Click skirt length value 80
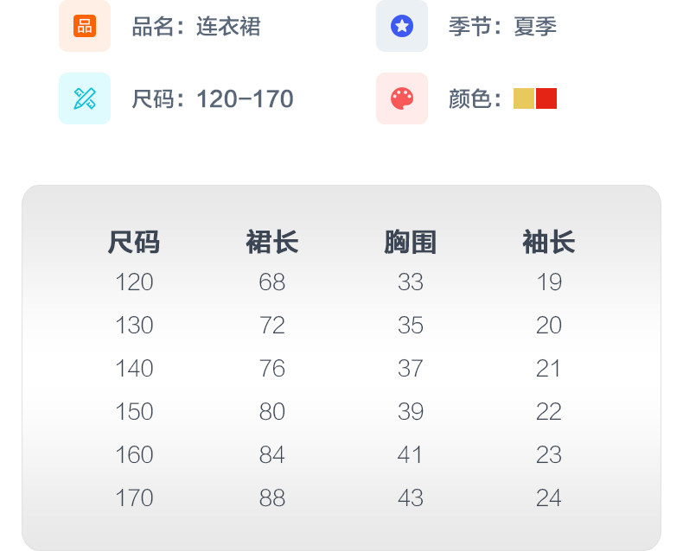 click(x=272, y=412)
